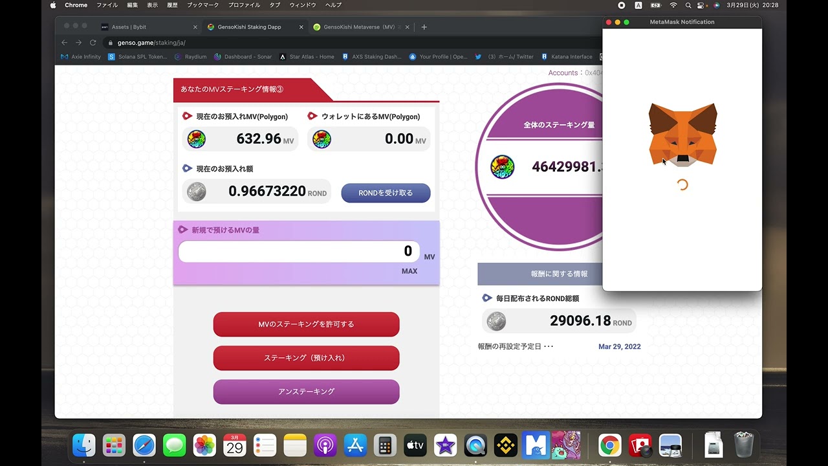Screen dimensions: 828x466
Task: Click the MV amount input field
Action: [299, 252]
